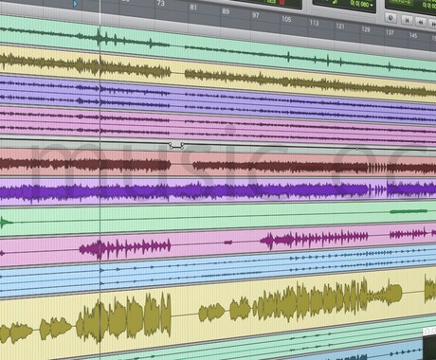Jump to bar 145 on the ruler
The width and height of the screenshot is (436, 360).
click(413, 35)
